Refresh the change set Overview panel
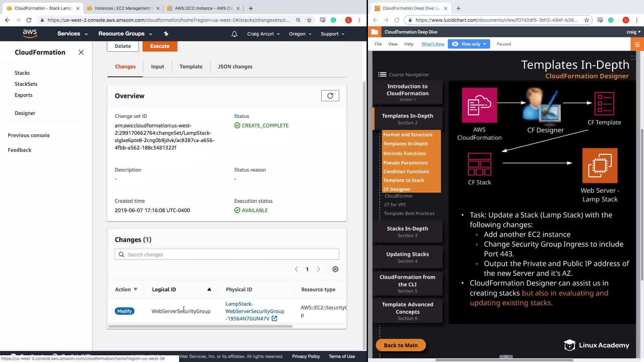Image resolution: width=644 pixels, height=362 pixels. pos(330,96)
